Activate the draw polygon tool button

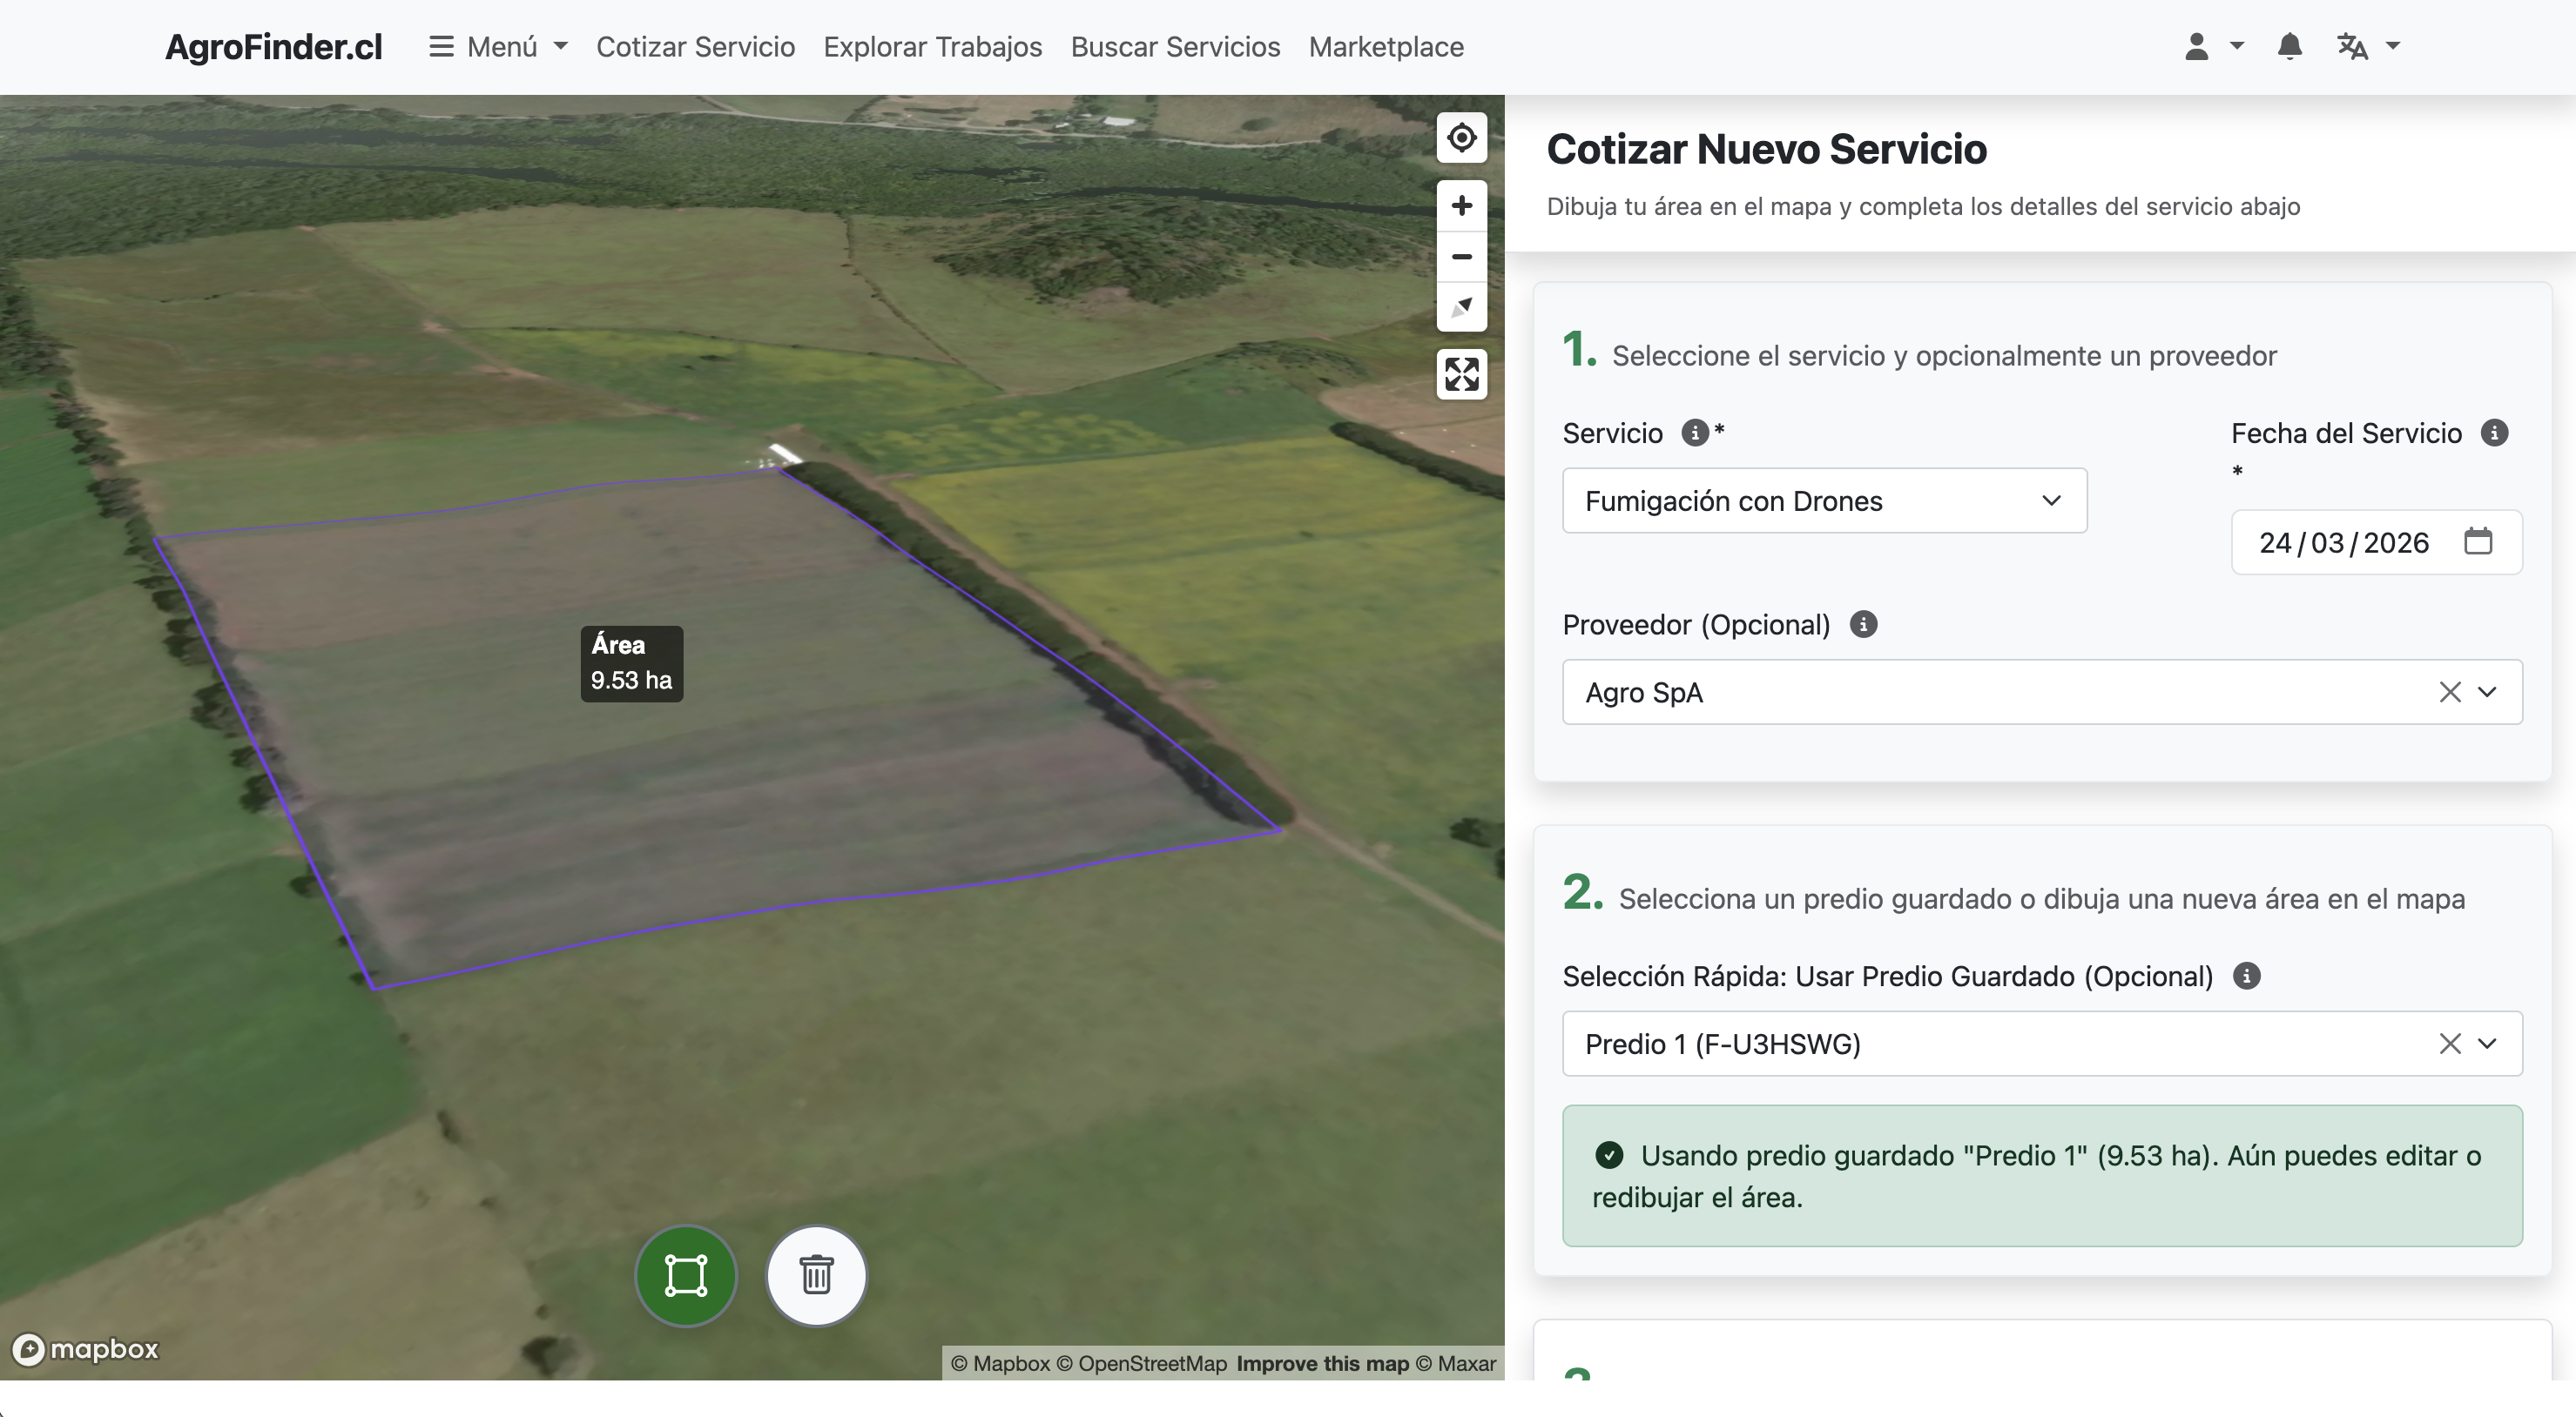pyautogui.click(x=686, y=1275)
